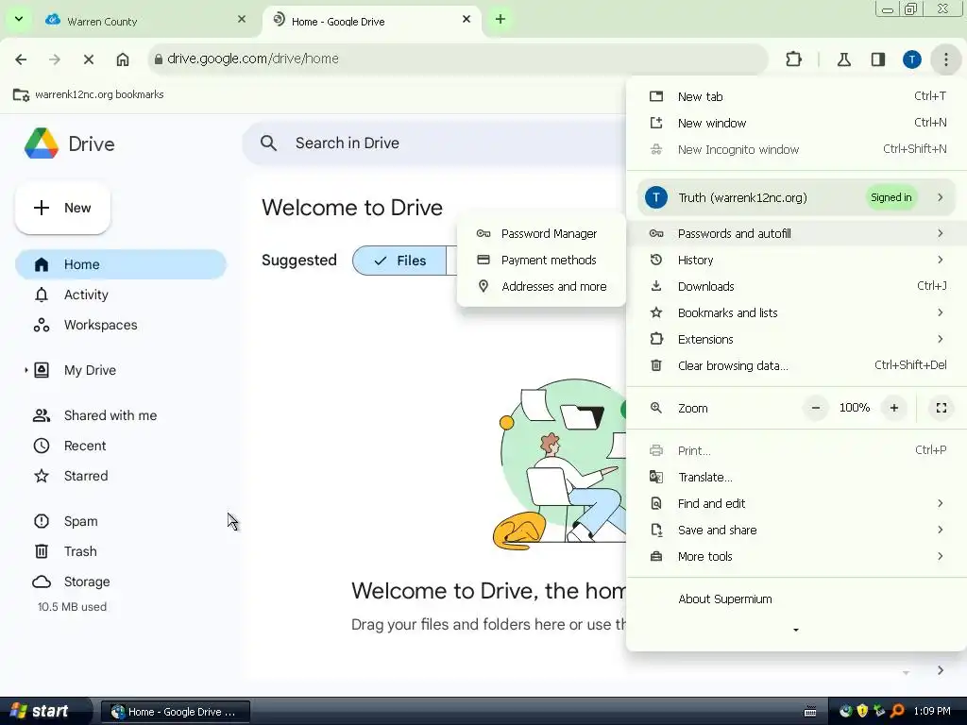Select the Home - Google Drive tab
This screenshot has width=967, height=725.
372,21
